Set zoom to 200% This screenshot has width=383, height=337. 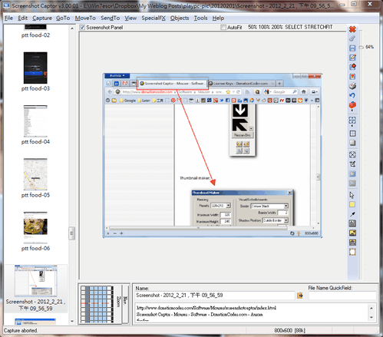pyautogui.click(x=277, y=27)
